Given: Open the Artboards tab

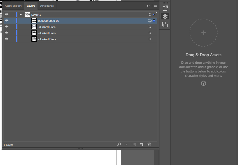Looking at the screenshot, I should pos(47,6).
